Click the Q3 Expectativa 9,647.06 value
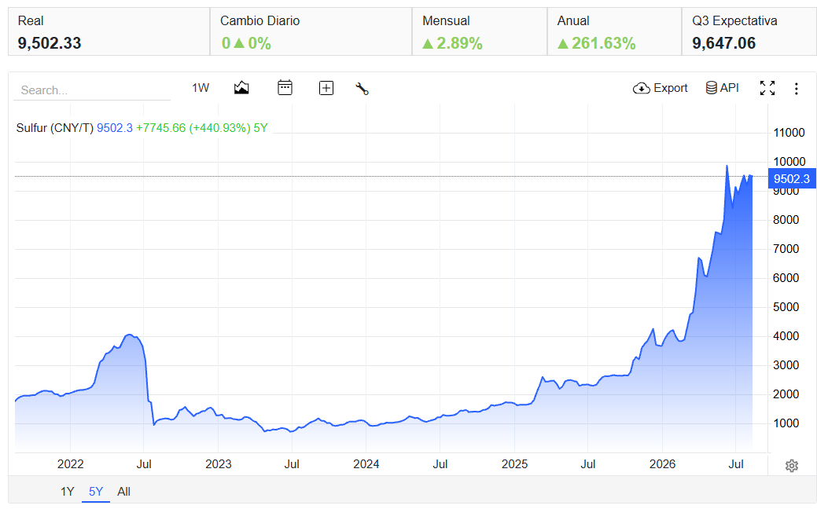 (x=723, y=42)
